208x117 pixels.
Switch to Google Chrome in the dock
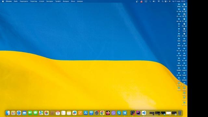102,113
